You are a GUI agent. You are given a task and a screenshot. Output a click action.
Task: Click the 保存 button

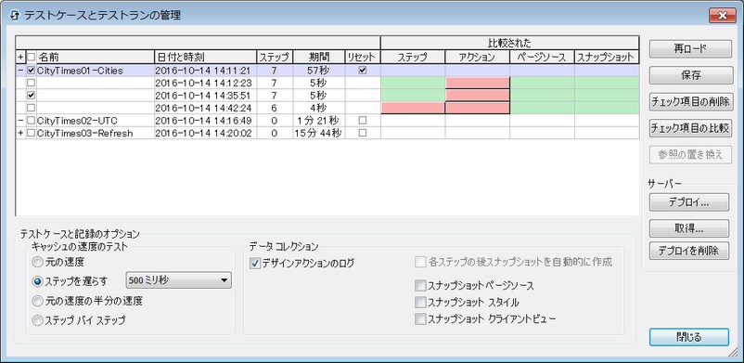pos(690,75)
